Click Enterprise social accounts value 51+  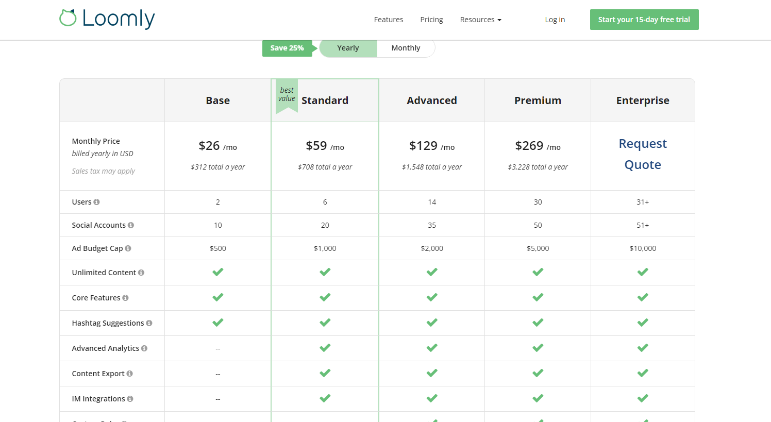(643, 225)
